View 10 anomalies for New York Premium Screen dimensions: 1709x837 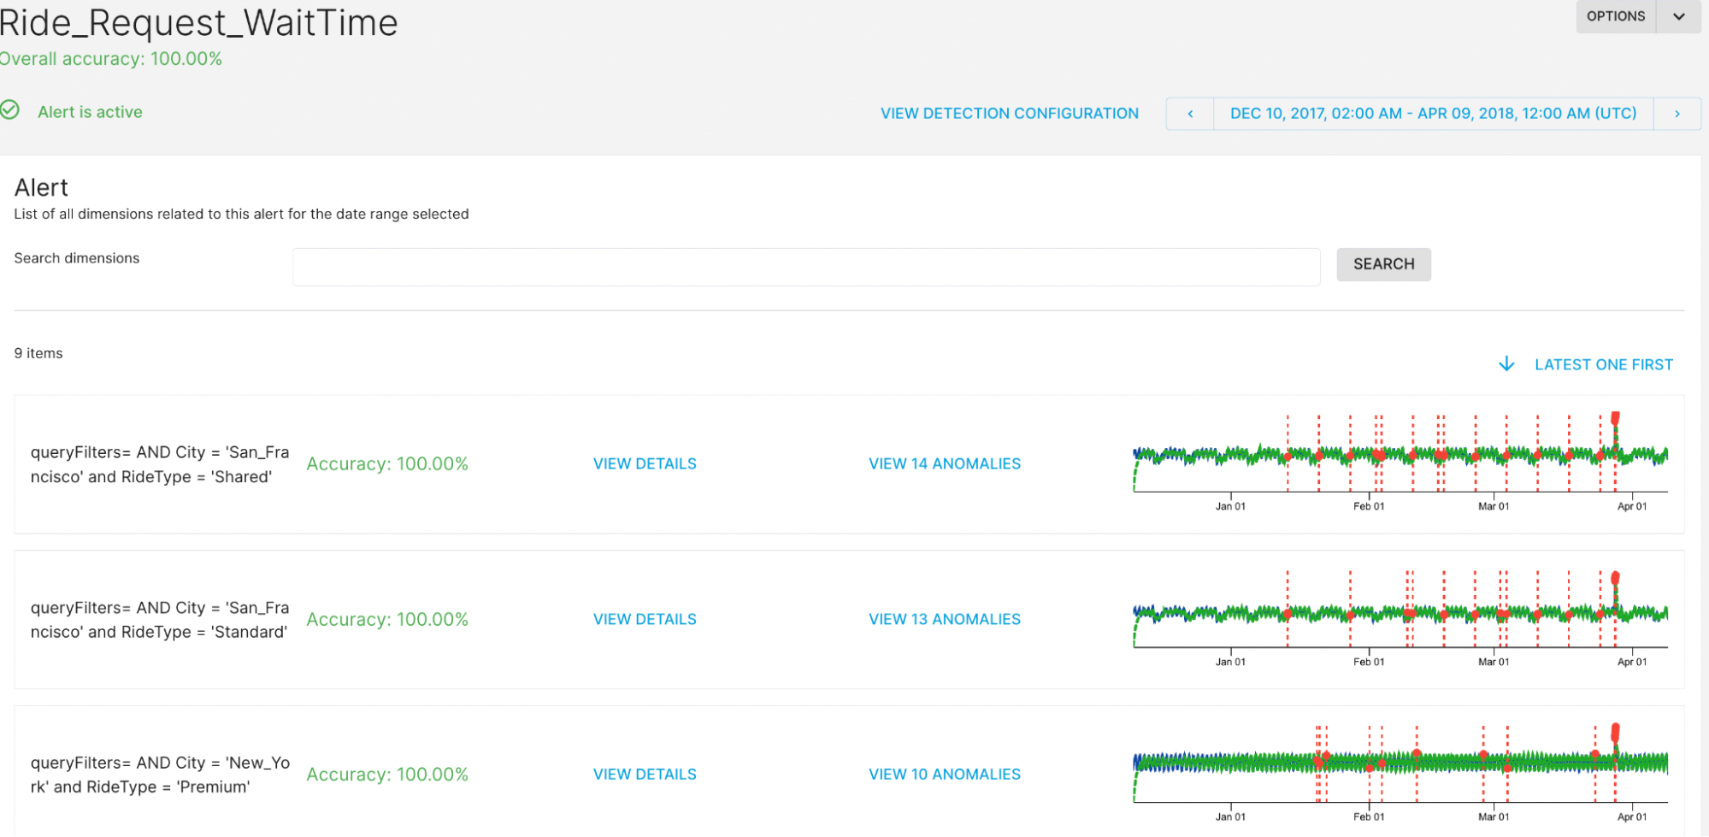point(944,774)
